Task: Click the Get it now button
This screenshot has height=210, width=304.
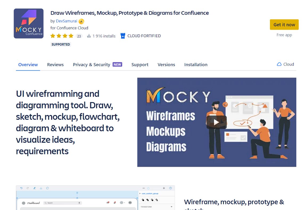Action: click(x=284, y=25)
